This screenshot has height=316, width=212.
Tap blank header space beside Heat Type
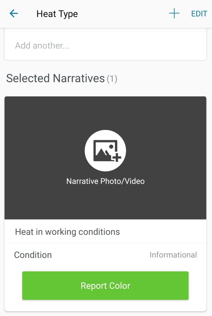pos(122,14)
